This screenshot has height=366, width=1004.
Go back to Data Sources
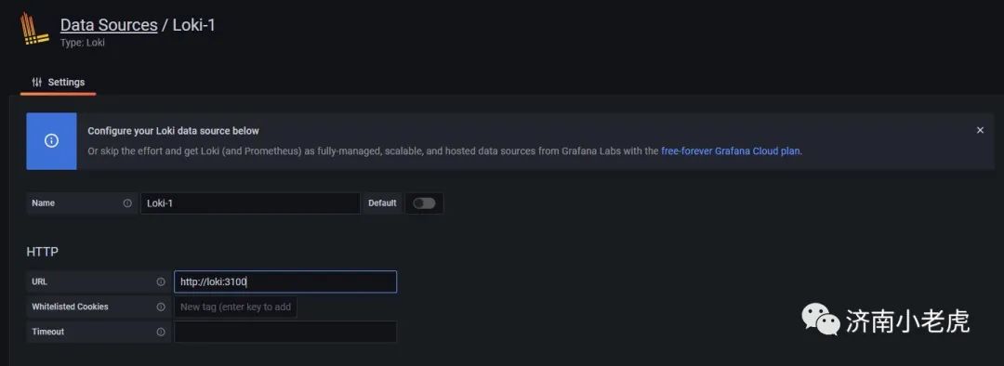click(x=109, y=25)
